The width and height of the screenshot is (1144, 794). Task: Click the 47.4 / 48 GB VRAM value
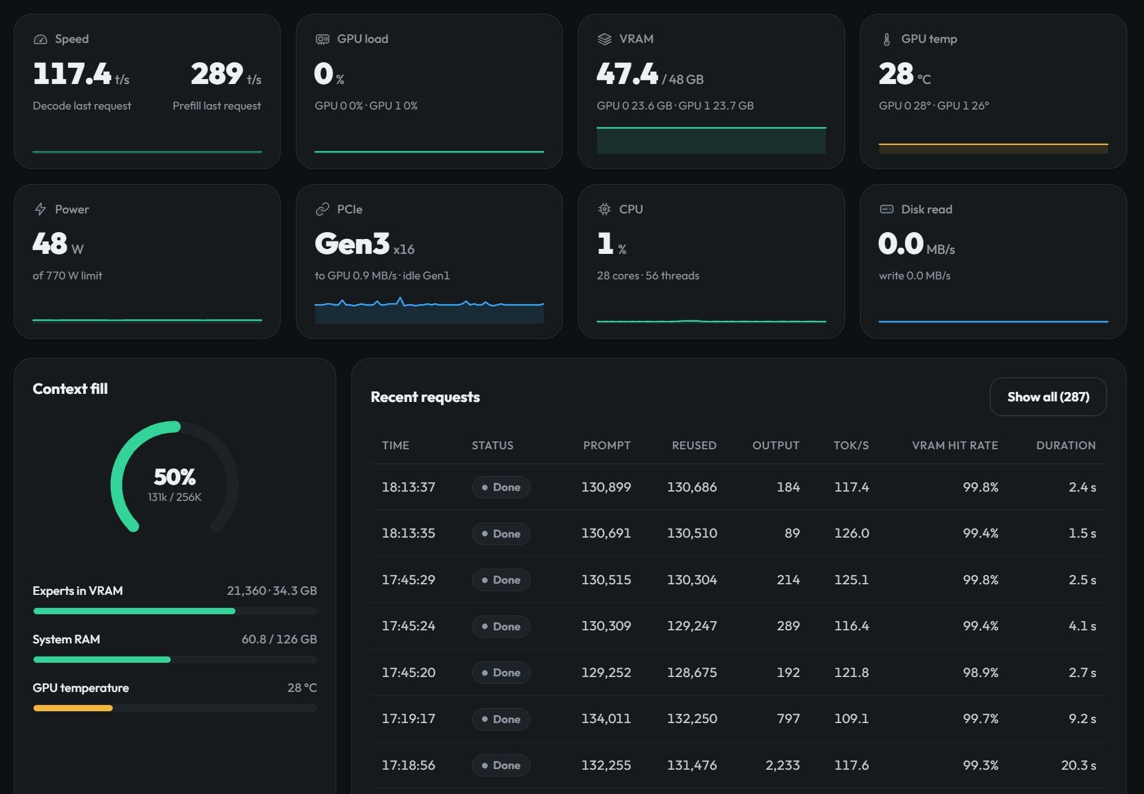coord(650,74)
